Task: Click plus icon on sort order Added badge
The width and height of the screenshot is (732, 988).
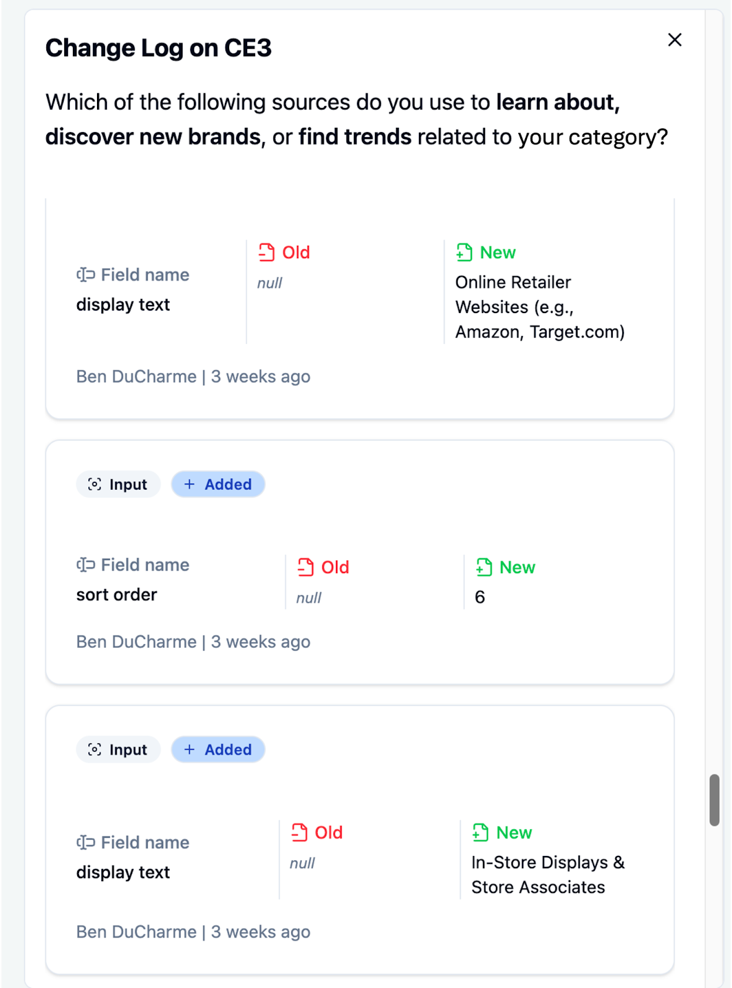Action: click(190, 484)
